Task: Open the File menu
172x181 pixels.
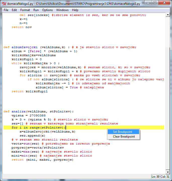Action: (x=6, y=10)
